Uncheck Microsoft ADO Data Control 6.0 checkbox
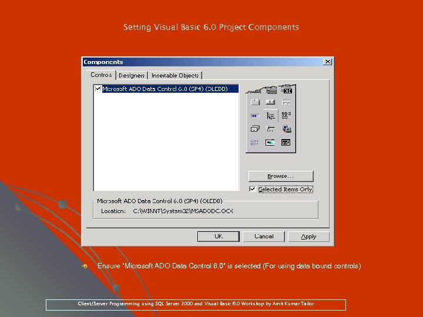This screenshot has width=423, height=317. coord(98,89)
